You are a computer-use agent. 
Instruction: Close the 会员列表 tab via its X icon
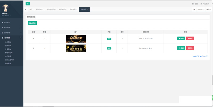pos(43,9)
